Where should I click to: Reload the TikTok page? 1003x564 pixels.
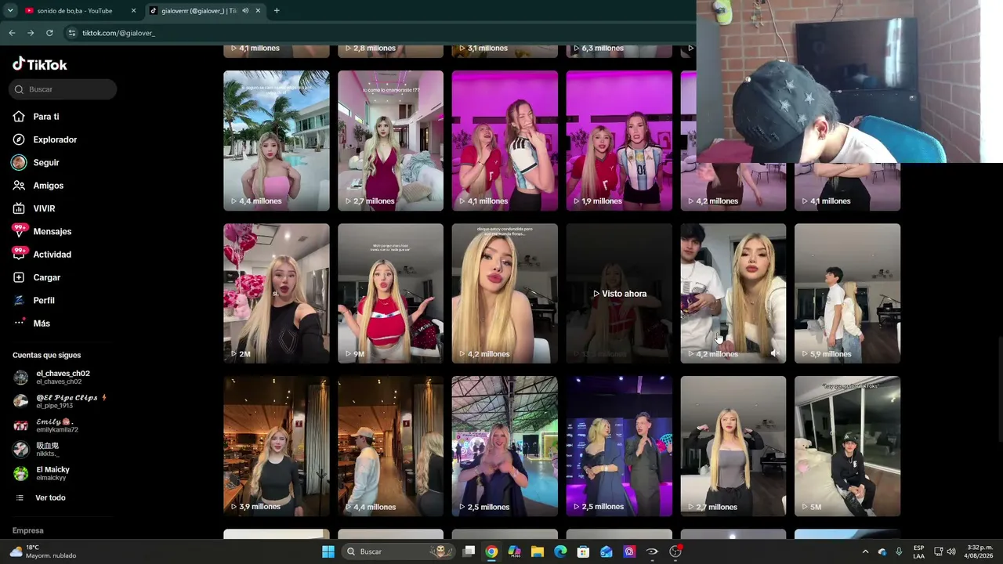click(x=49, y=33)
